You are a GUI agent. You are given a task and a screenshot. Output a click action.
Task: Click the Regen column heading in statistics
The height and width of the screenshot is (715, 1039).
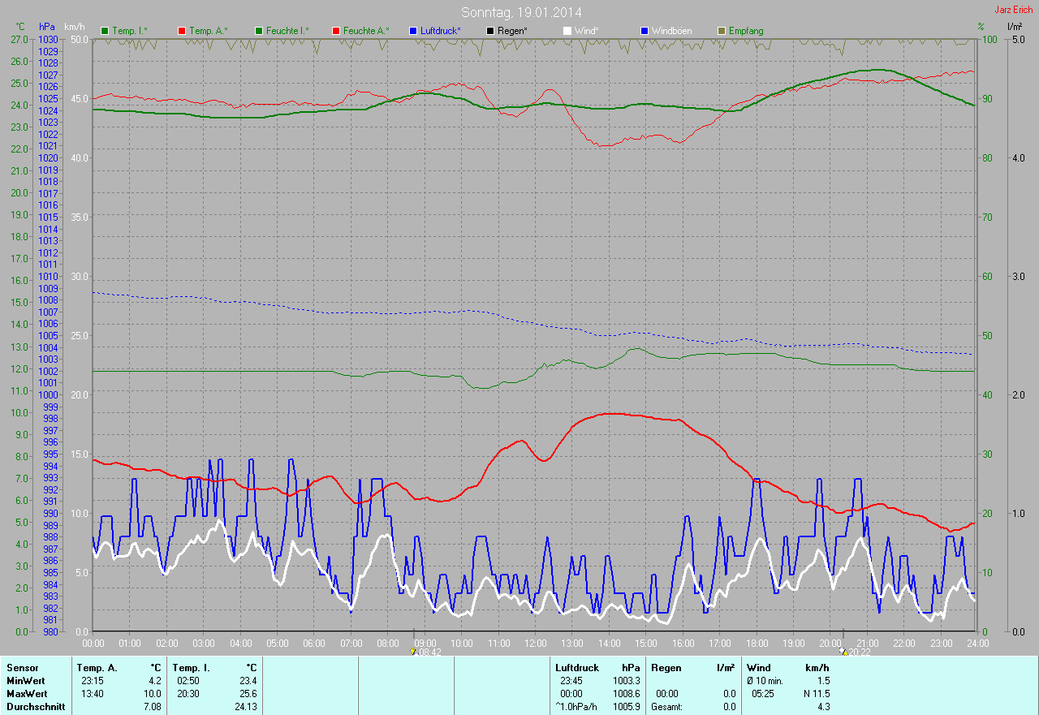coord(666,668)
